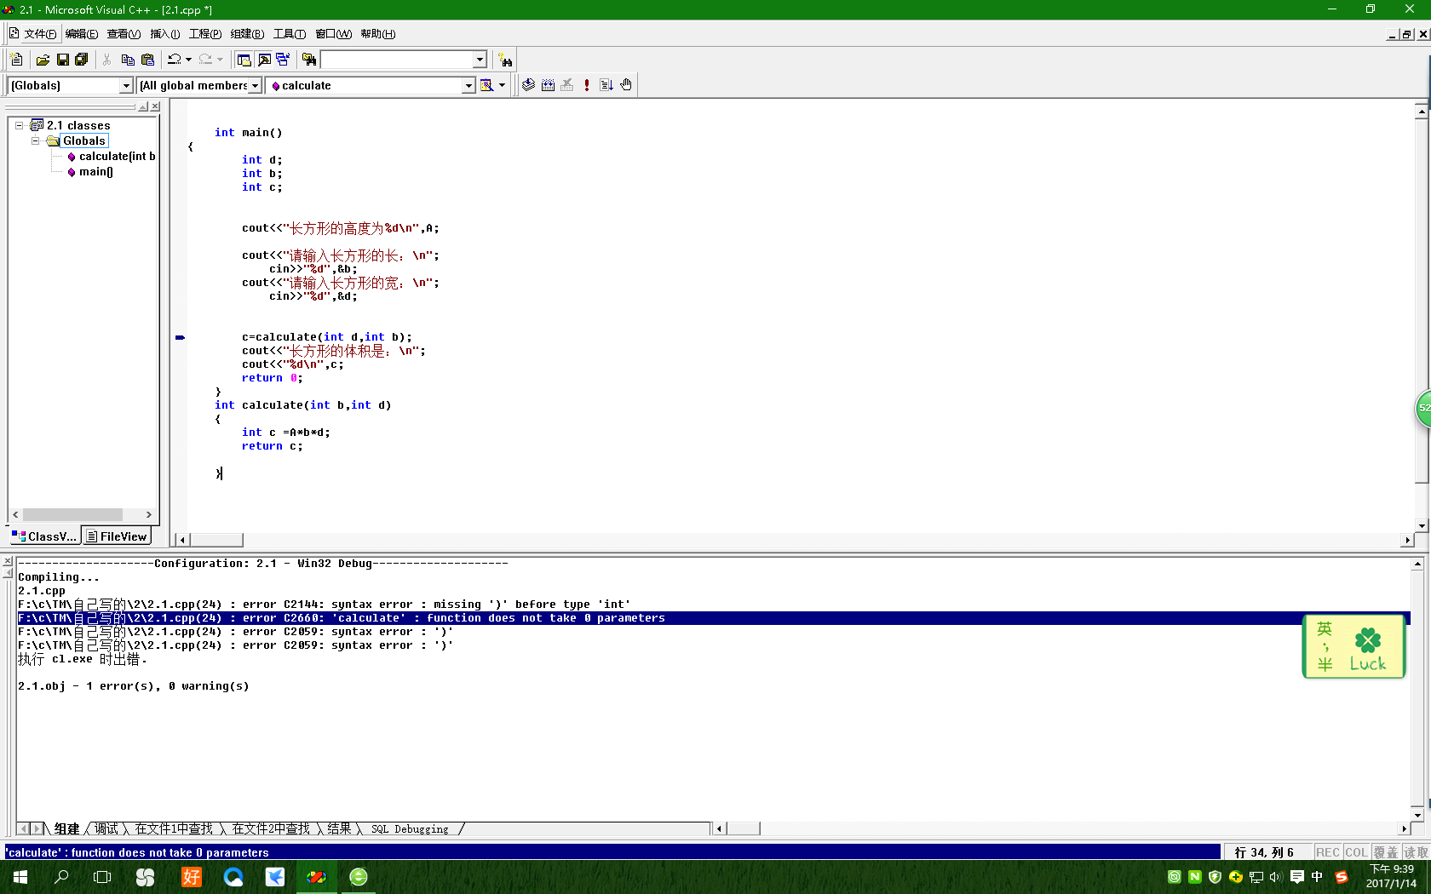Open the 编辑(E) menu
The width and height of the screenshot is (1431, 894).
pos(82,34)
